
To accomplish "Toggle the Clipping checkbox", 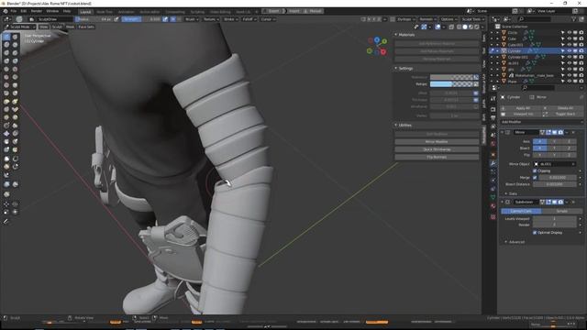I will click(535, 170).
